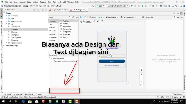This screenshot has height=104, width=186.
Task: Open Palette settings gear
Action: [73, 17]
